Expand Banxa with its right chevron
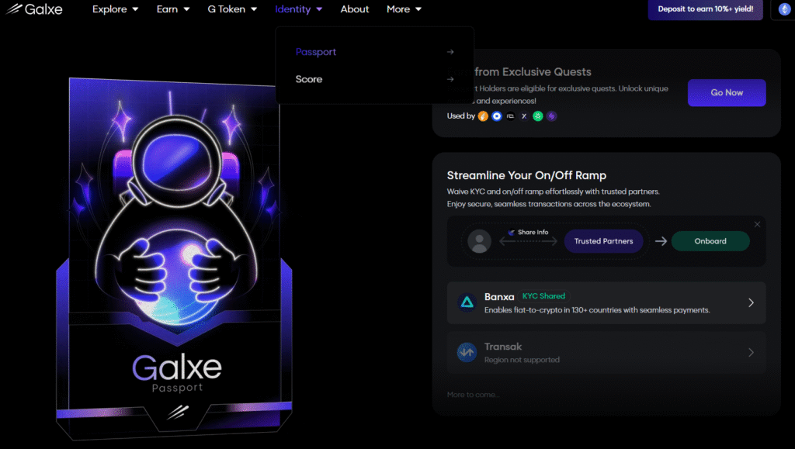This screenshot has width=795, height=449. click(751, 302)
